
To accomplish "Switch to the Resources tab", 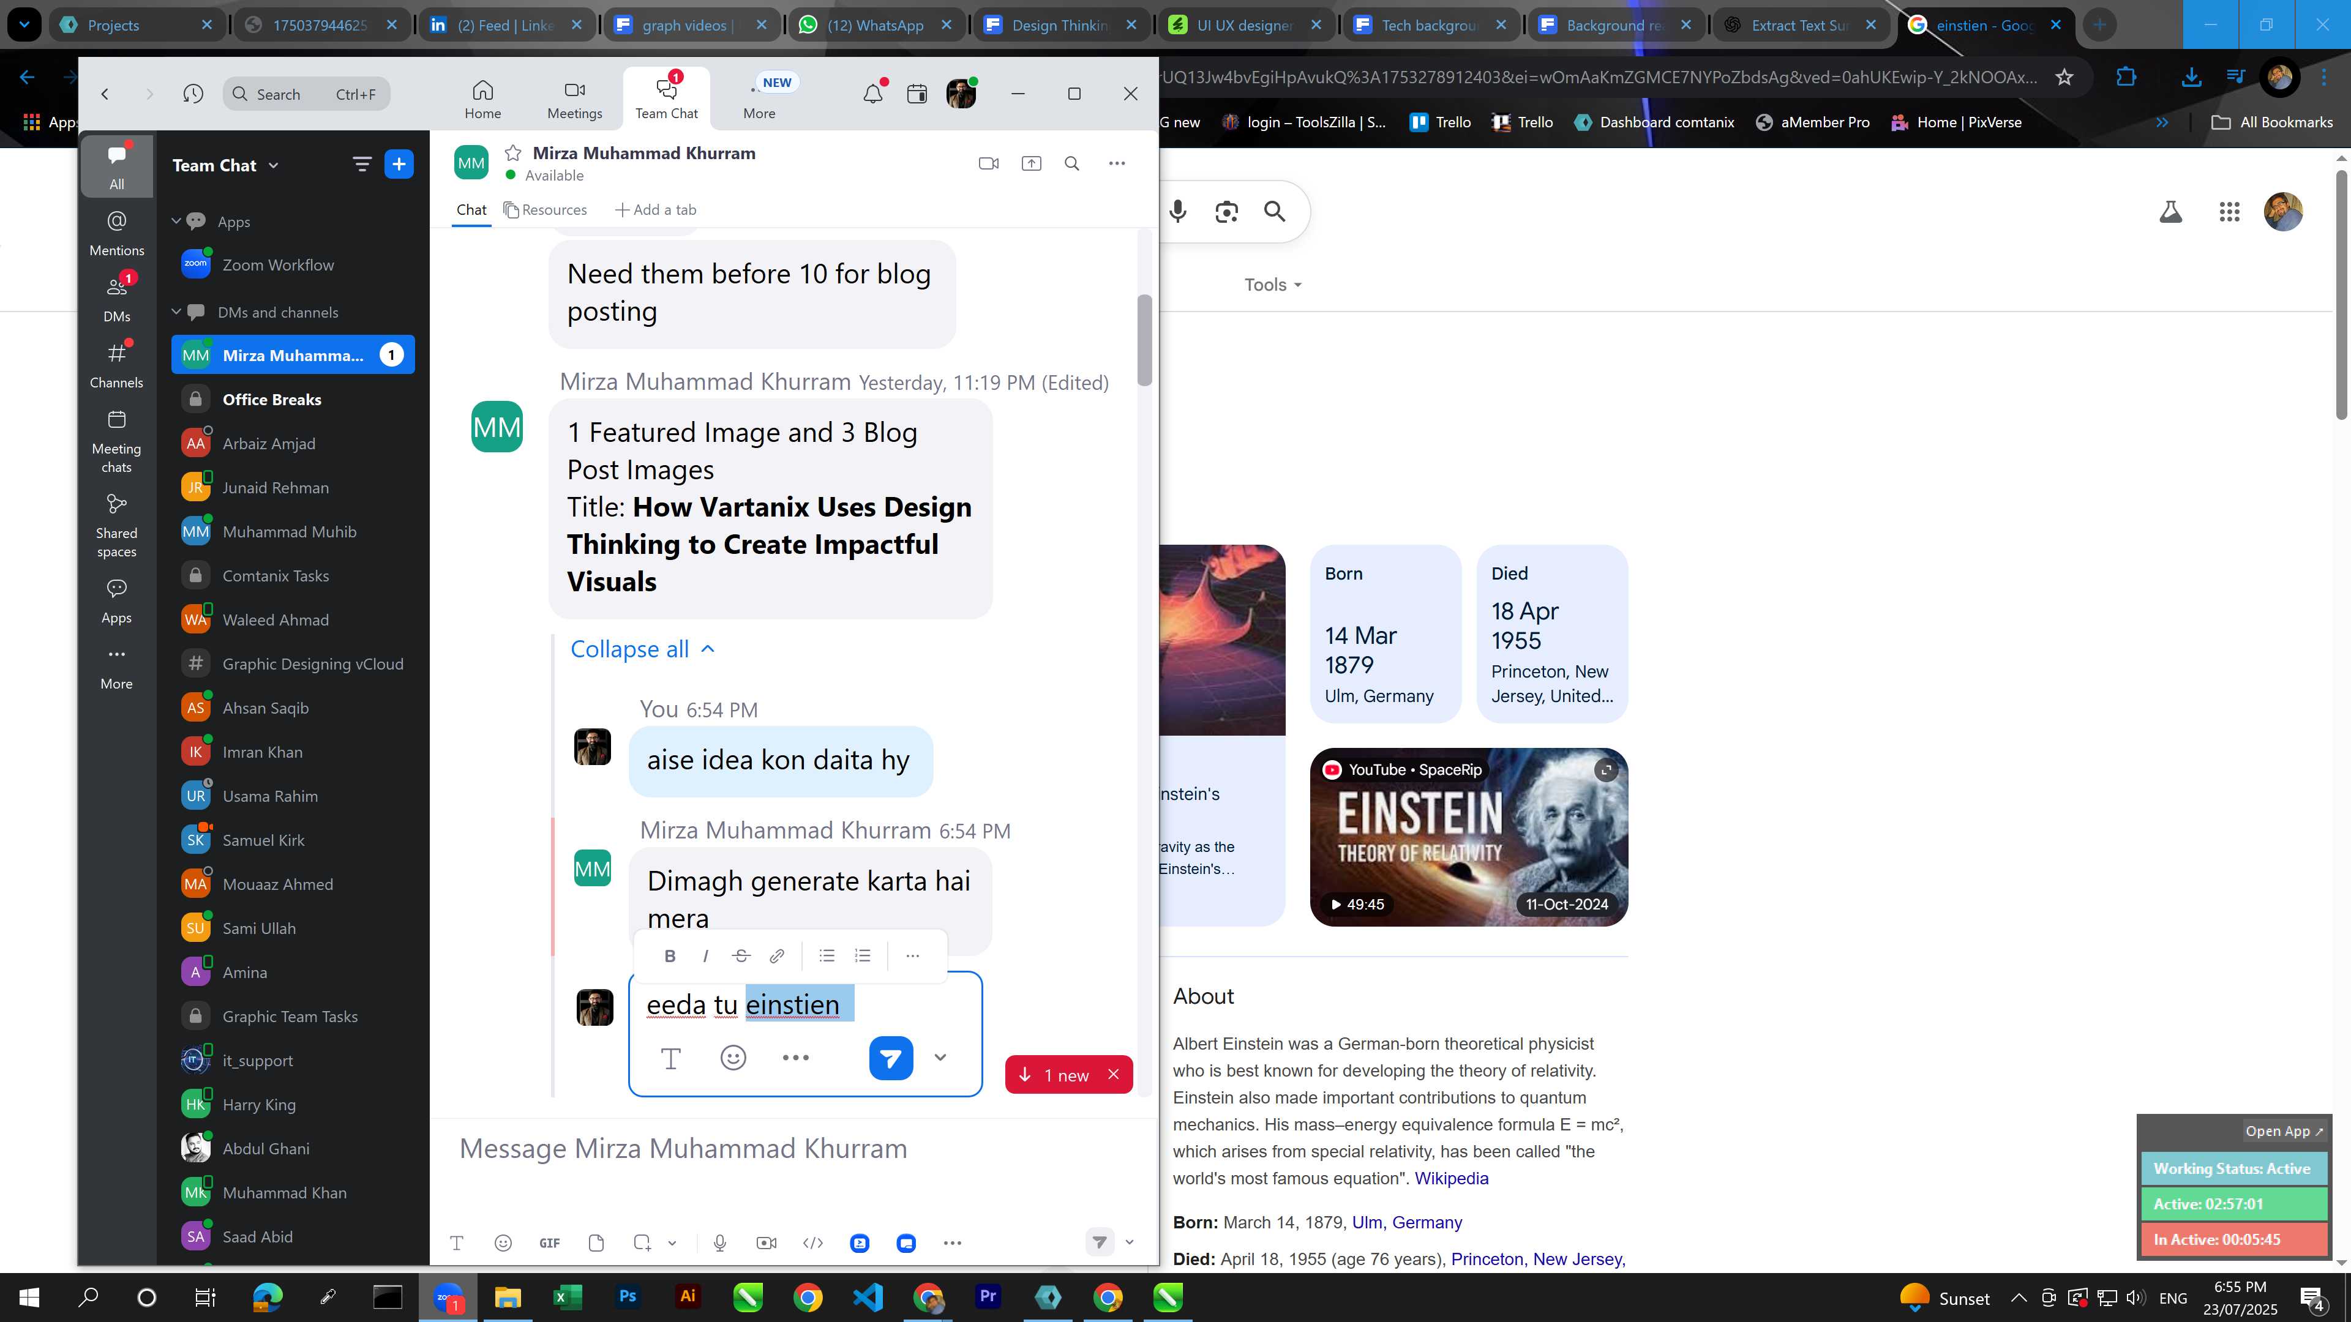I will pos(545,210).
